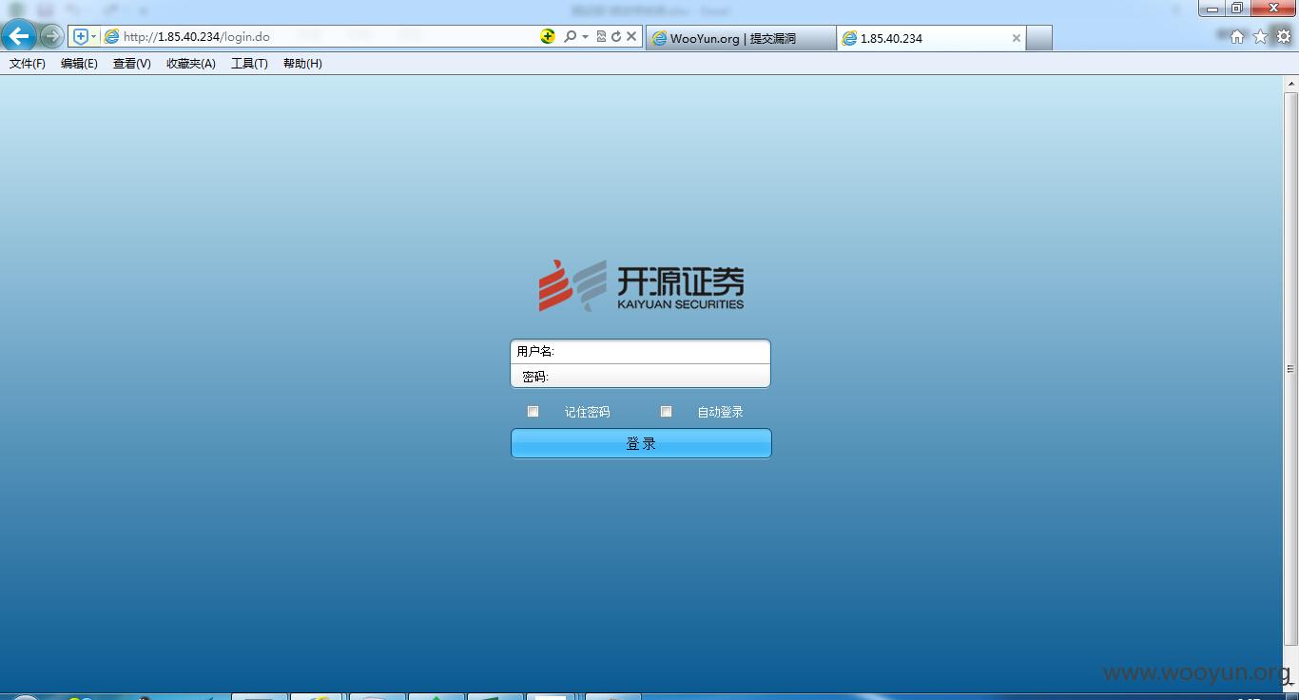Open the dropdown arrow beside the shield icon
1299x700 pixels.
(x=93, y=37)
